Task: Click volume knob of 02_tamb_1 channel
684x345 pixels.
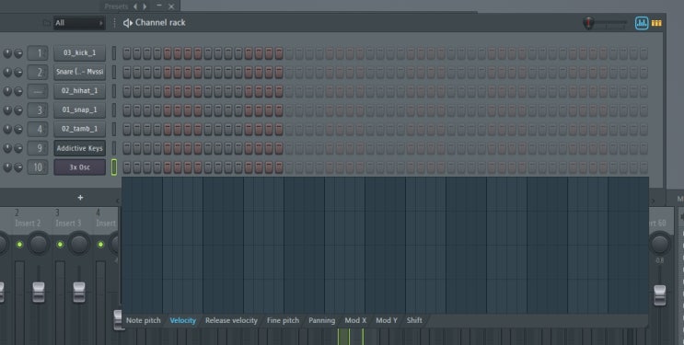Action: tap(18, 129)
